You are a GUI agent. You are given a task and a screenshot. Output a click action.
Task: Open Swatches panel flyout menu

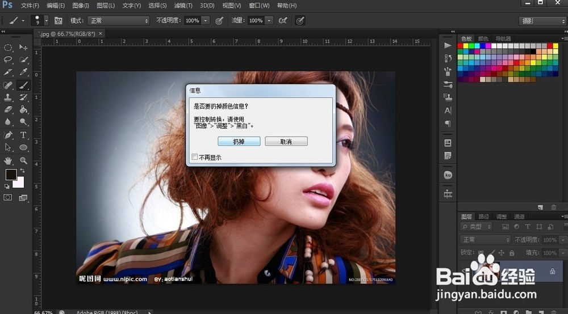coord(563,39)
